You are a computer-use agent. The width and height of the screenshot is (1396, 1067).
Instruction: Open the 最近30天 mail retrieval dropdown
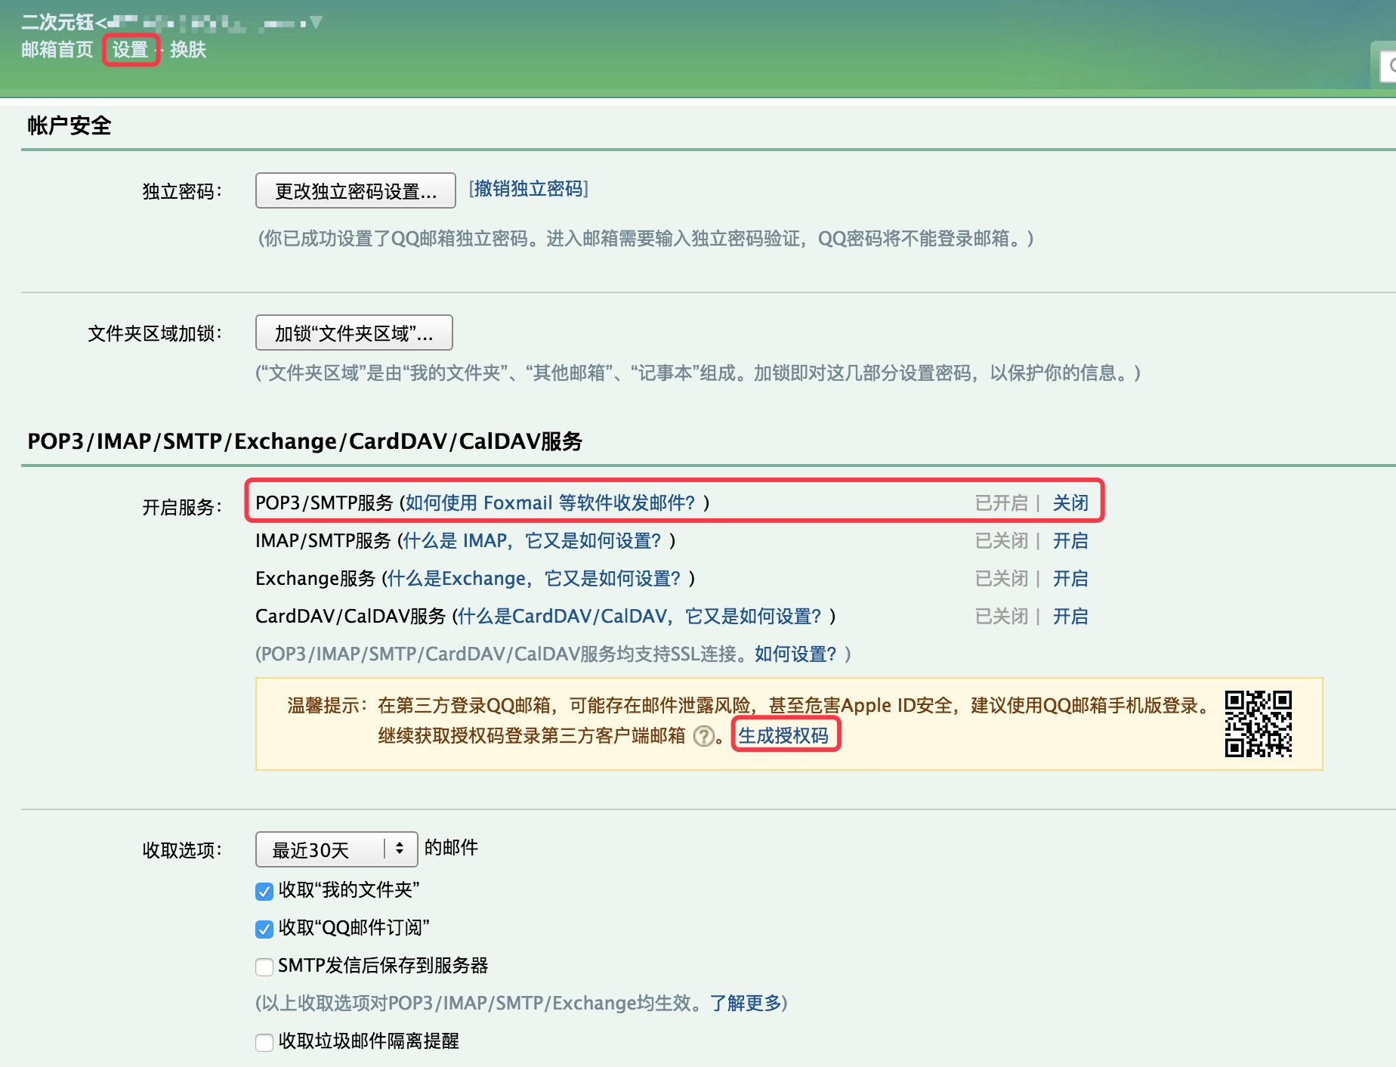click(x=325, y=849)
